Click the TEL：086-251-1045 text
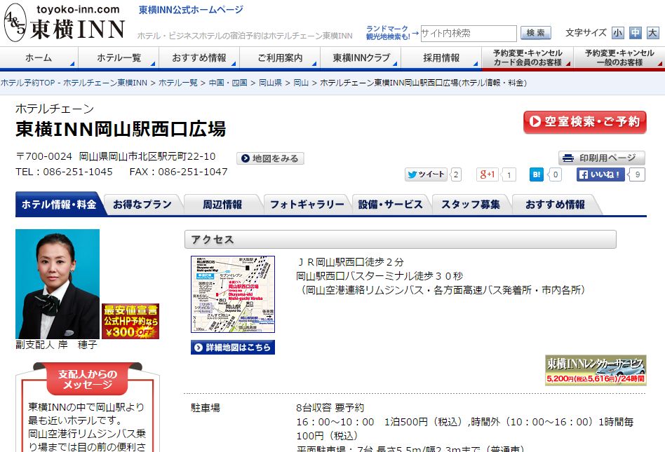 pyautogui.click(x=64, y=172)
